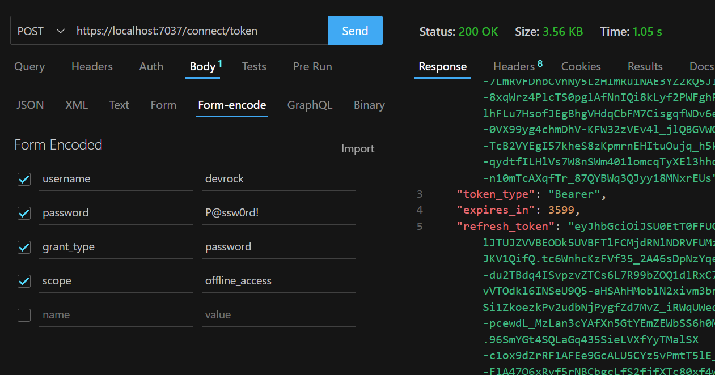This screenshot has width=715, height=375.
Task: Click line number 3 in response
Action: pos(420,194)
